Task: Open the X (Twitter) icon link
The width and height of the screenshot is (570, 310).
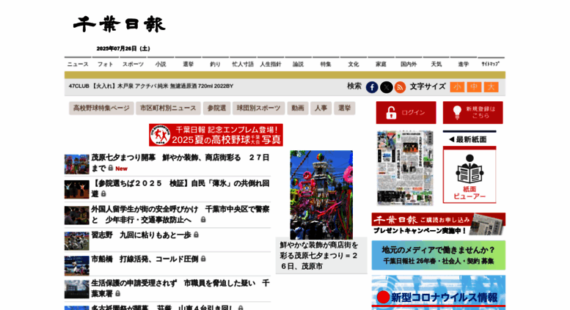Action: pyautogui.click(x=386, y=87)
